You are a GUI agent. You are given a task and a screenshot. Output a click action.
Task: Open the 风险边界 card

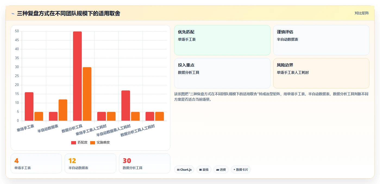pyautogui.click(x=321, y=73)
